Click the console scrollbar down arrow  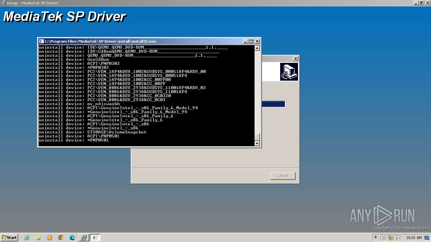point(257,143)
